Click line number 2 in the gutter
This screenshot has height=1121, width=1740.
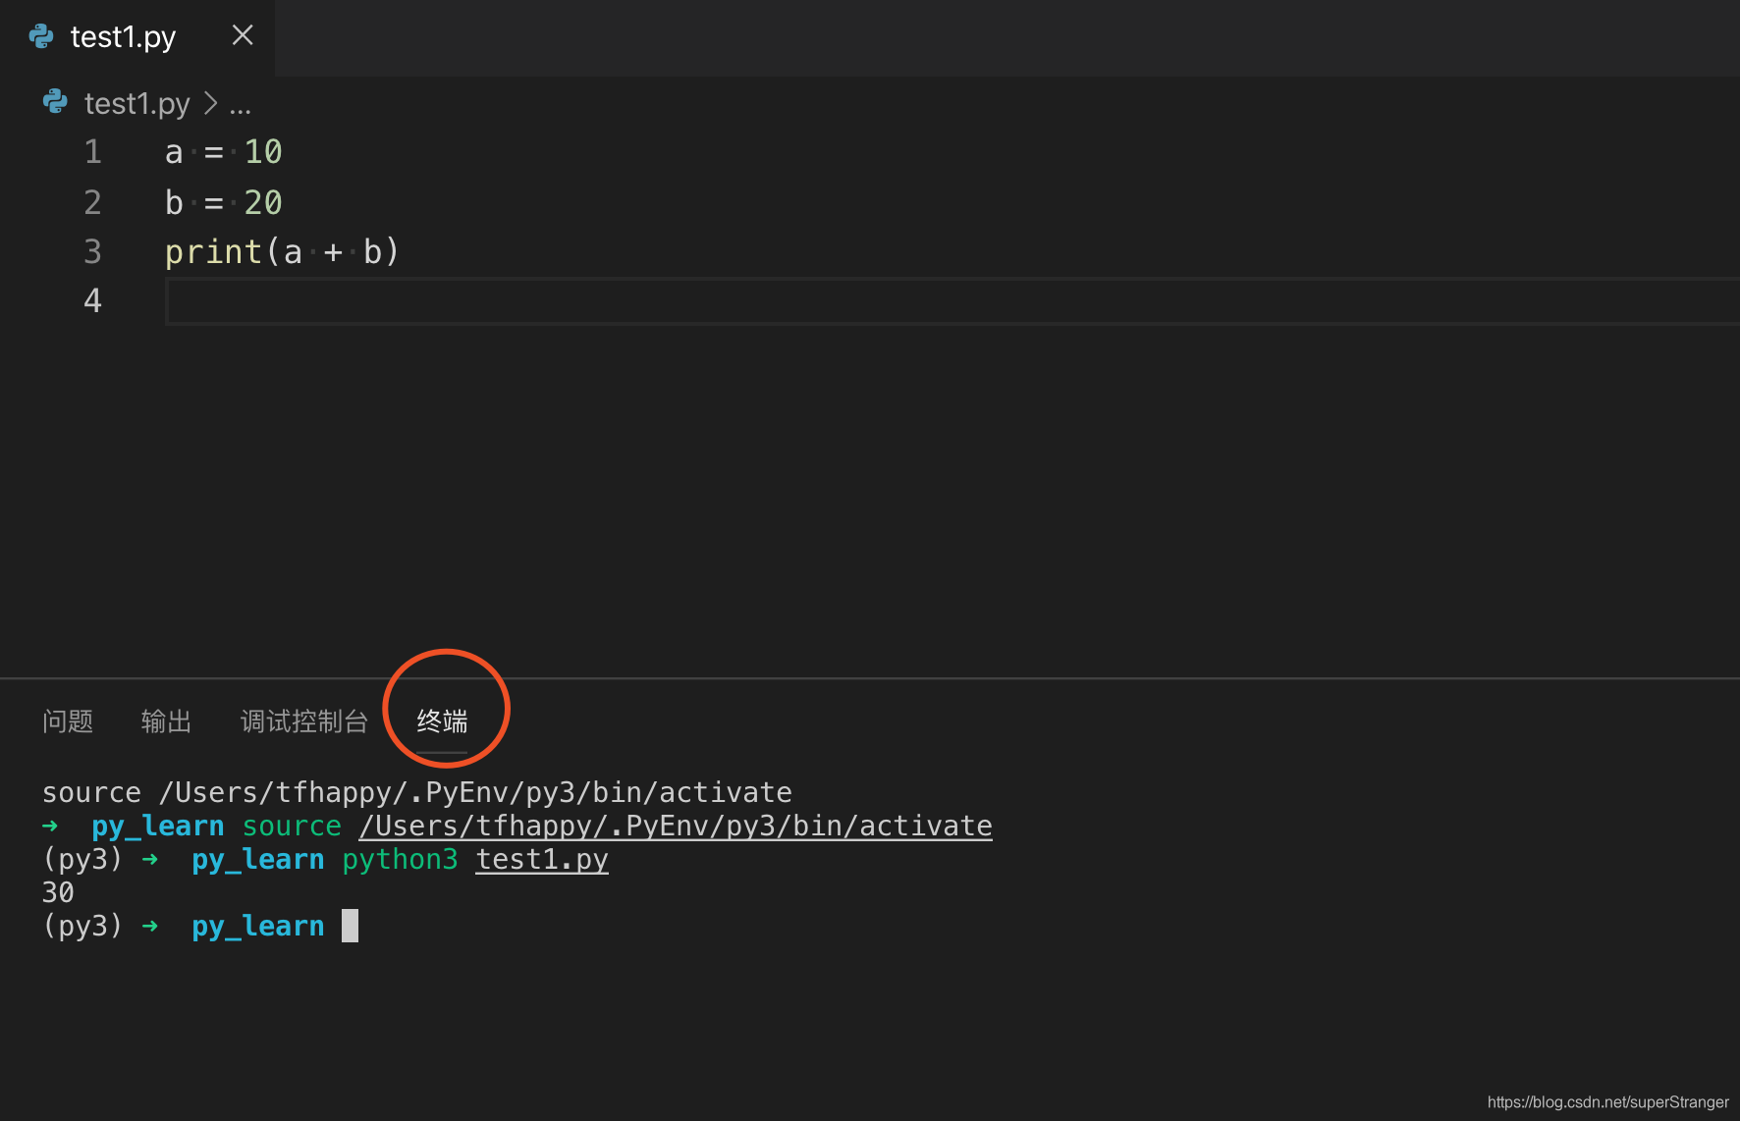[93, 202]
